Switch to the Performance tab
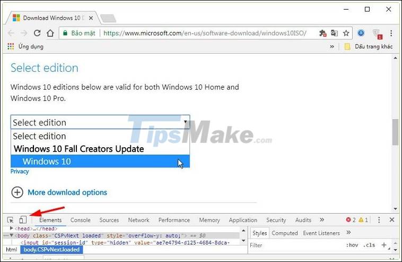The image size is (402, 262). pyautogui.click(x=174, y=220)
